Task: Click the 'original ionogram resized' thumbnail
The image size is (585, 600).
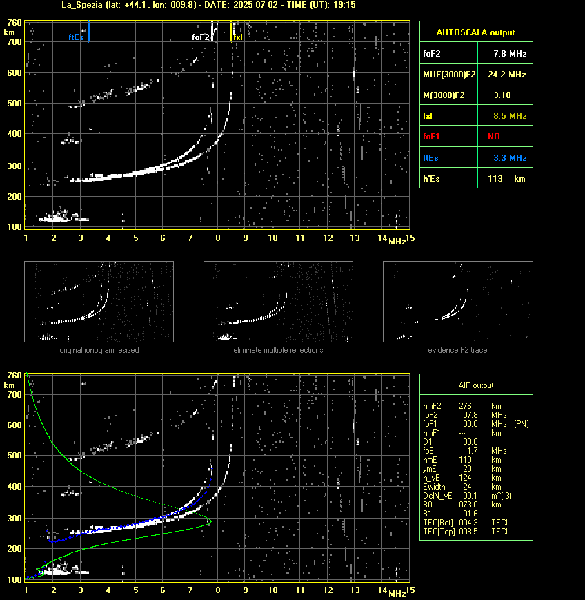Action: pos(99,302)
